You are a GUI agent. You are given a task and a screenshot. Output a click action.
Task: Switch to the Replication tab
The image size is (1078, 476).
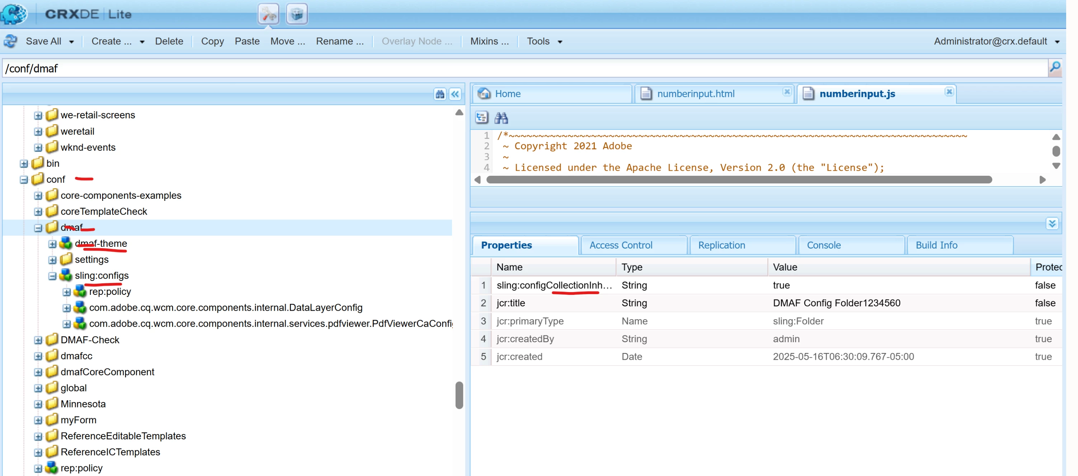[x=721, y=245]
